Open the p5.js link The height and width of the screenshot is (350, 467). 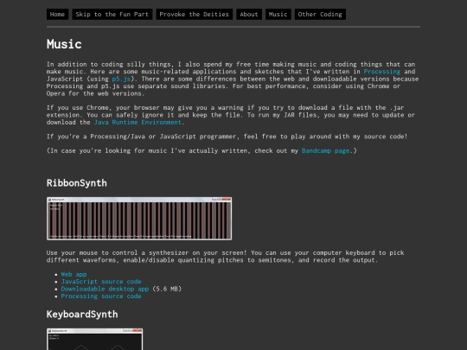121,79
